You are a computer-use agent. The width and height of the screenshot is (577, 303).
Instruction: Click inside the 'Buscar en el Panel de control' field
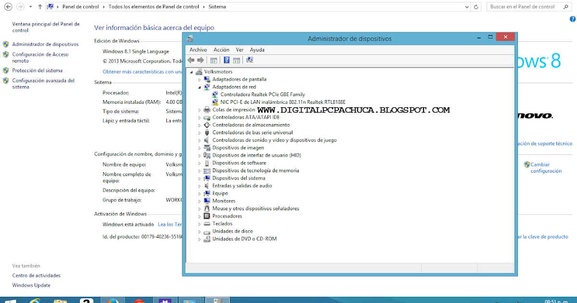[528, 7]
